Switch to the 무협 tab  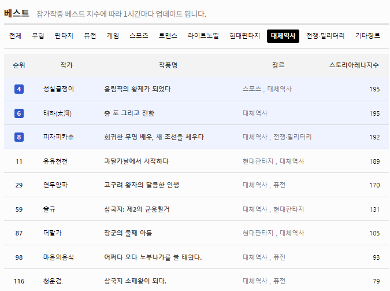tap(38, 36)
